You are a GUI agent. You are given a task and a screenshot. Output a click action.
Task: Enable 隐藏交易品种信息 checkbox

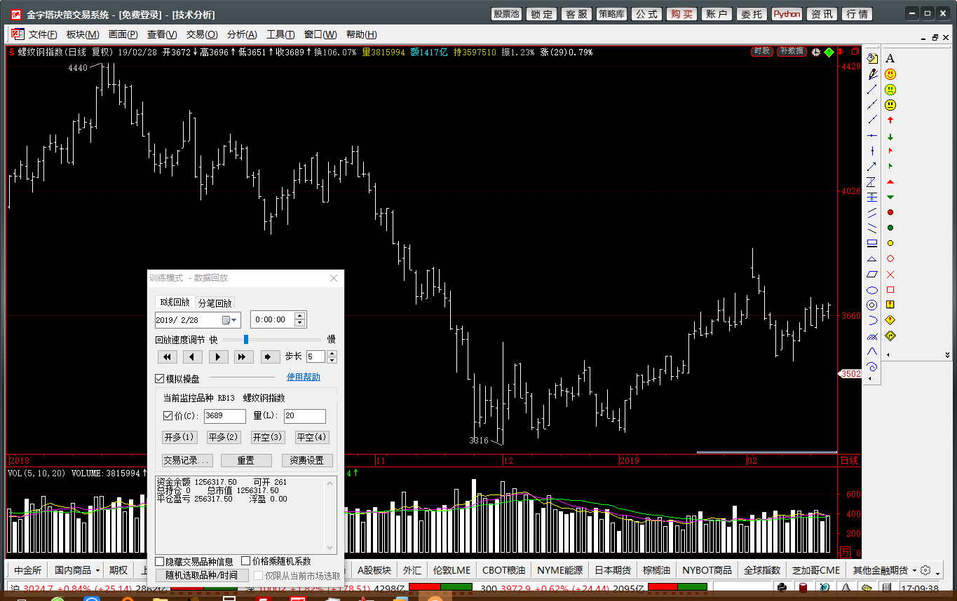[x=160, y=561]
